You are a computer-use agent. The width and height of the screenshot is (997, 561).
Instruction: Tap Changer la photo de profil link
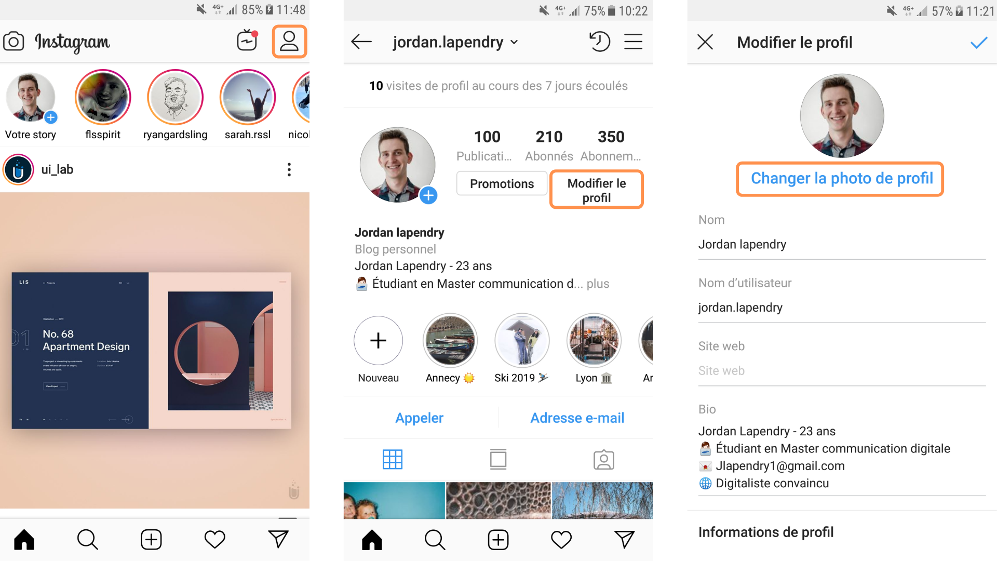point(842,178)
